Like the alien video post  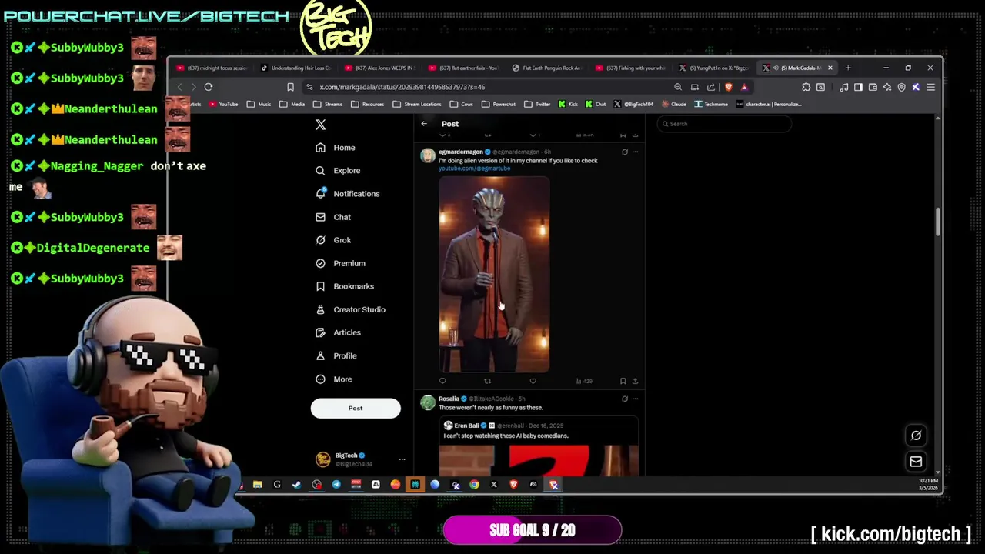533,381
